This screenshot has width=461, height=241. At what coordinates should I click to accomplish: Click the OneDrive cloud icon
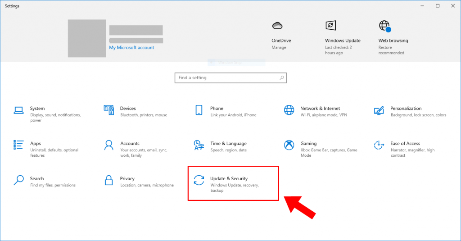277,26
